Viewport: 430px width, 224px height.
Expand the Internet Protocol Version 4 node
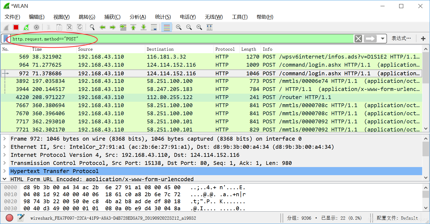[5, 155]
